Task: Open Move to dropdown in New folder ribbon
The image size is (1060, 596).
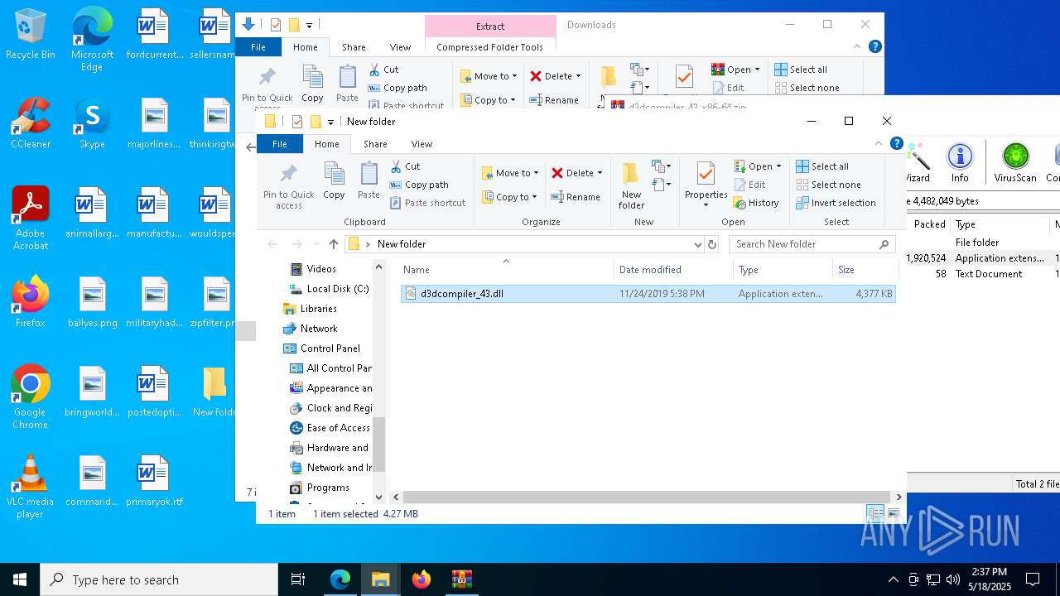Action: pyautogui.click(x=511, y=173)
